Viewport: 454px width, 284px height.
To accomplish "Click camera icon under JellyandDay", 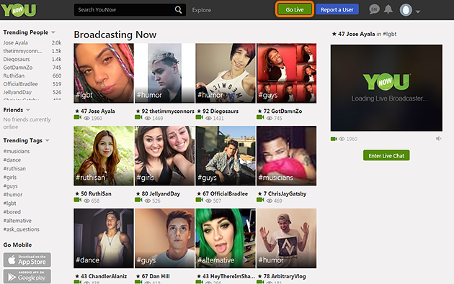I will [x=138, y=200].
